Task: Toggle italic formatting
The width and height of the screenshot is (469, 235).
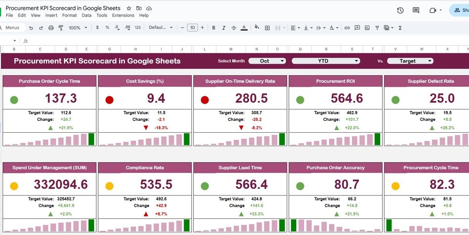Action: 223,28
